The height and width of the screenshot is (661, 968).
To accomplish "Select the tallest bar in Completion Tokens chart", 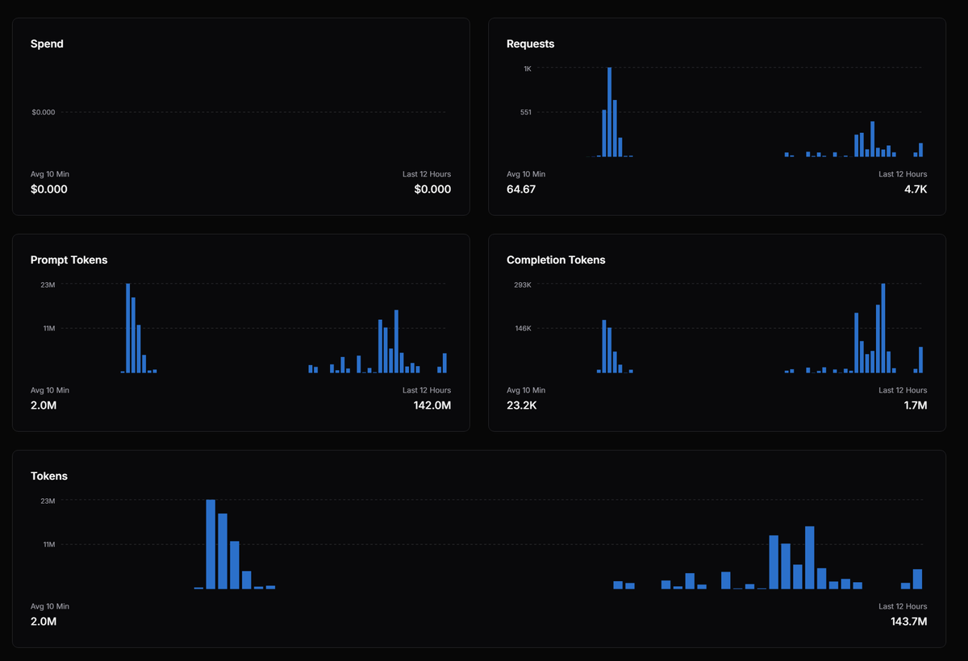I will click(883, 328).
